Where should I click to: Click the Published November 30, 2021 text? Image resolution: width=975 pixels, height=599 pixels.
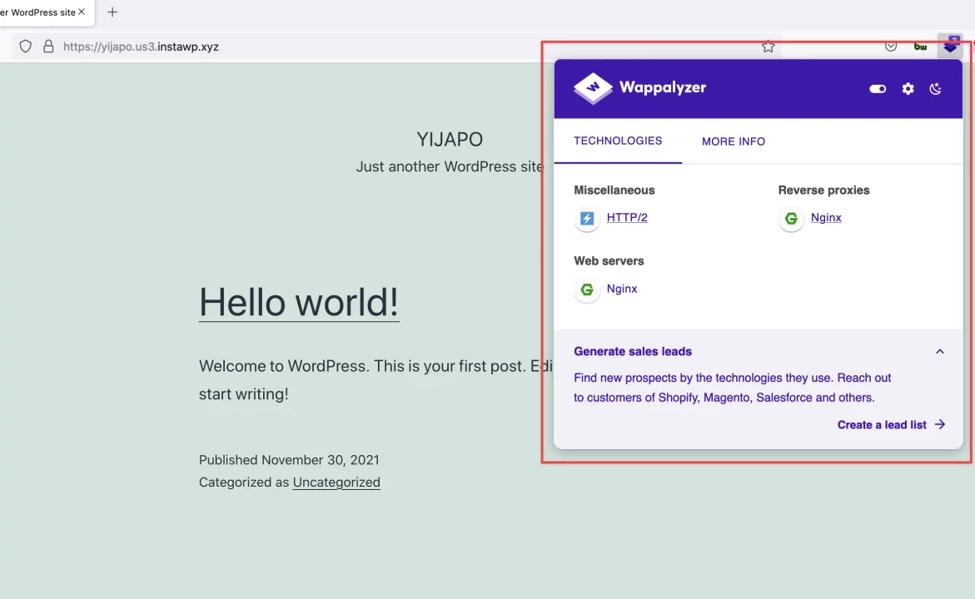(289, 460)
